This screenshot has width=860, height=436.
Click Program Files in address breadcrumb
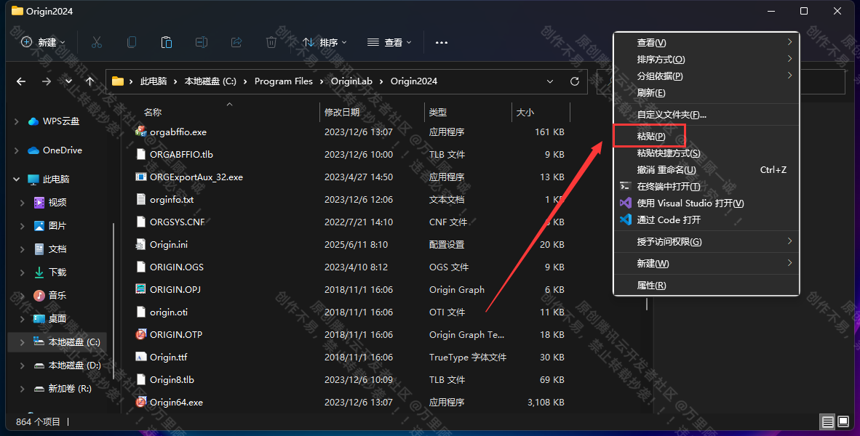click(x=283, y=81)
